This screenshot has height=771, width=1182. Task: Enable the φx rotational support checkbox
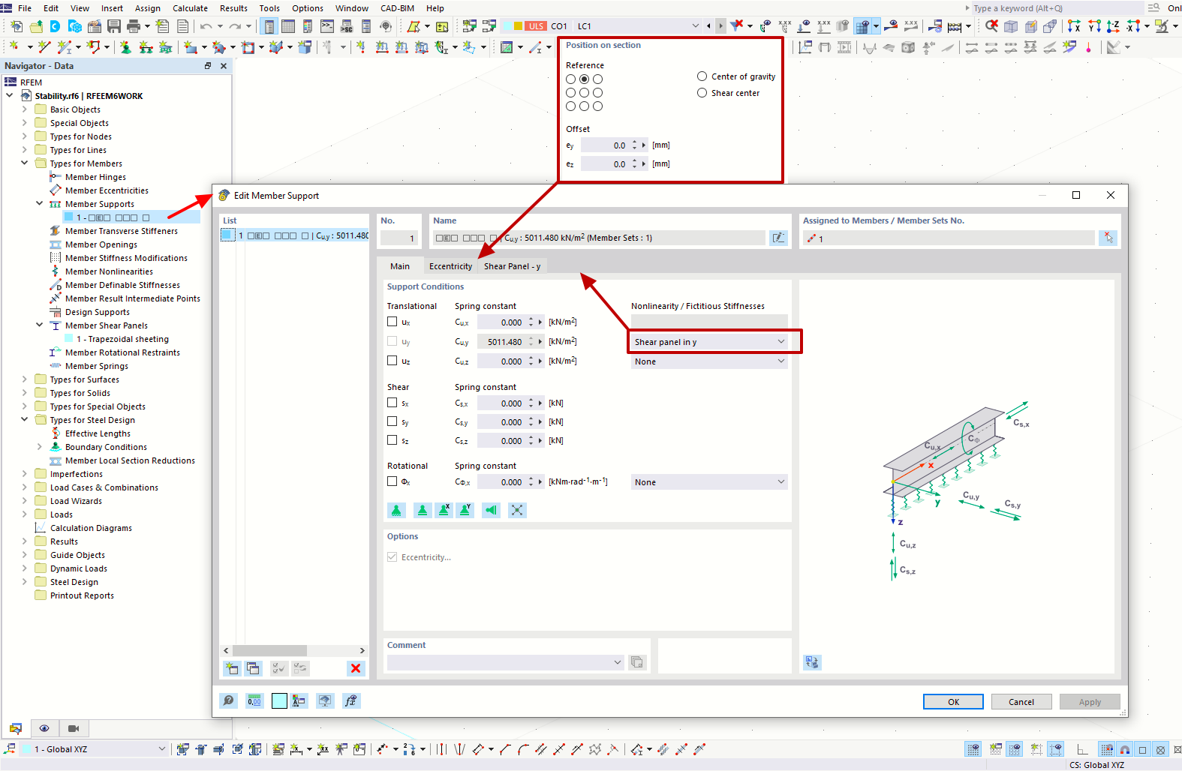392,481
